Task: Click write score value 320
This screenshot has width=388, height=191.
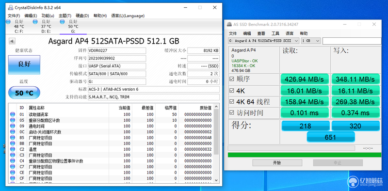Action: coord(356,126)
